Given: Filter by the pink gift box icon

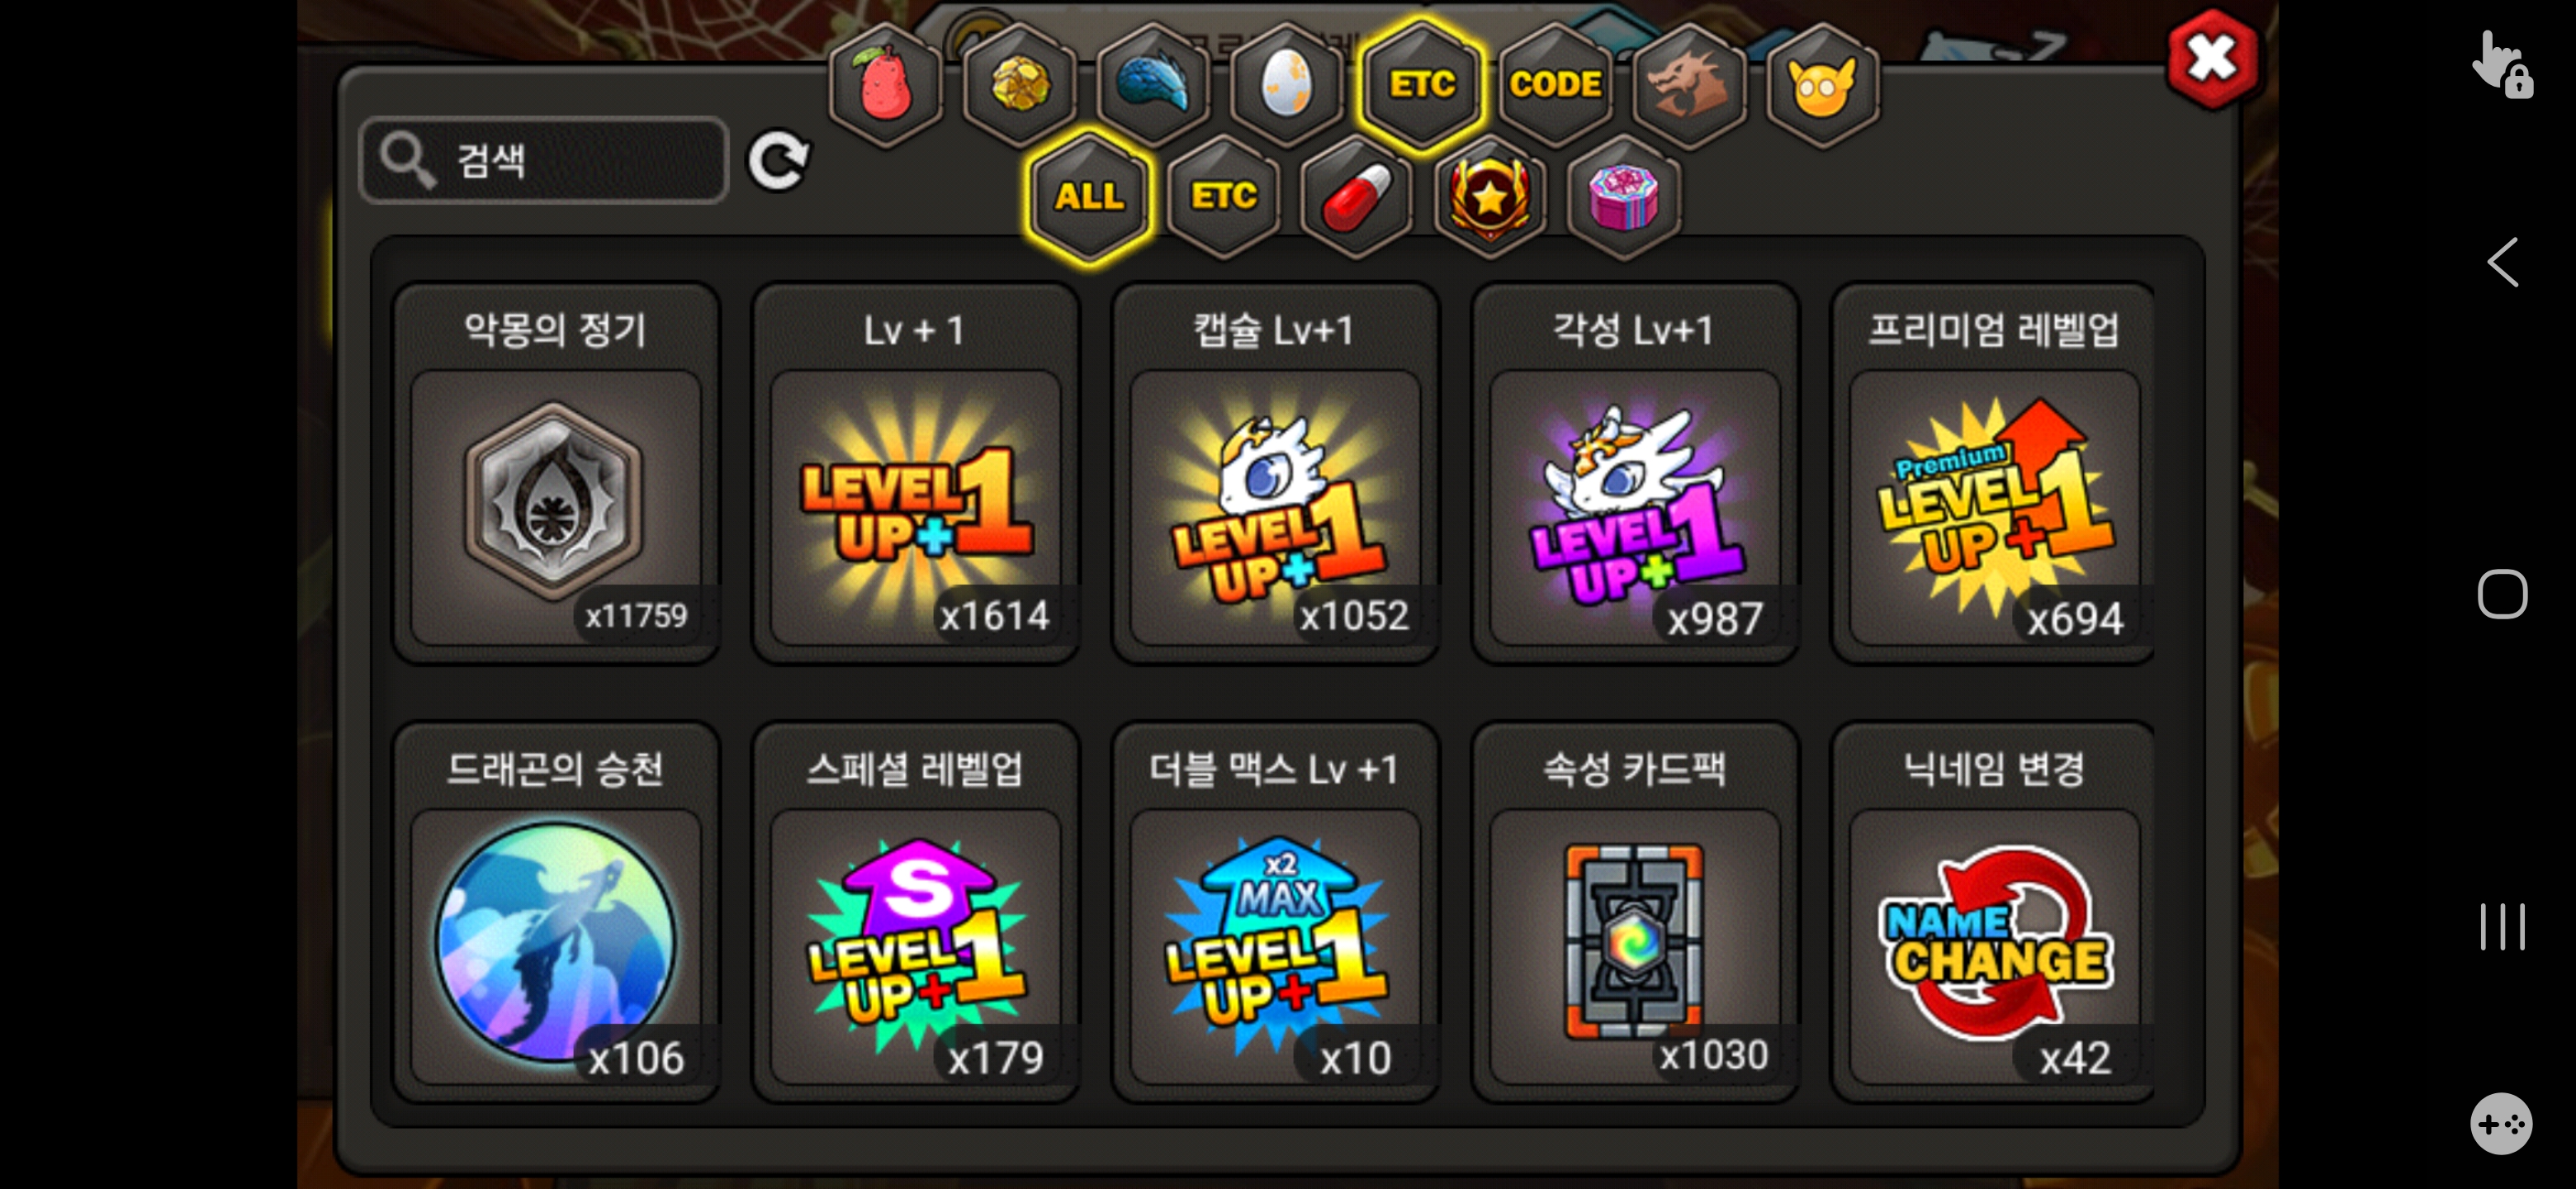Looking at the screenshot, I should click(x=1624, y=195).
